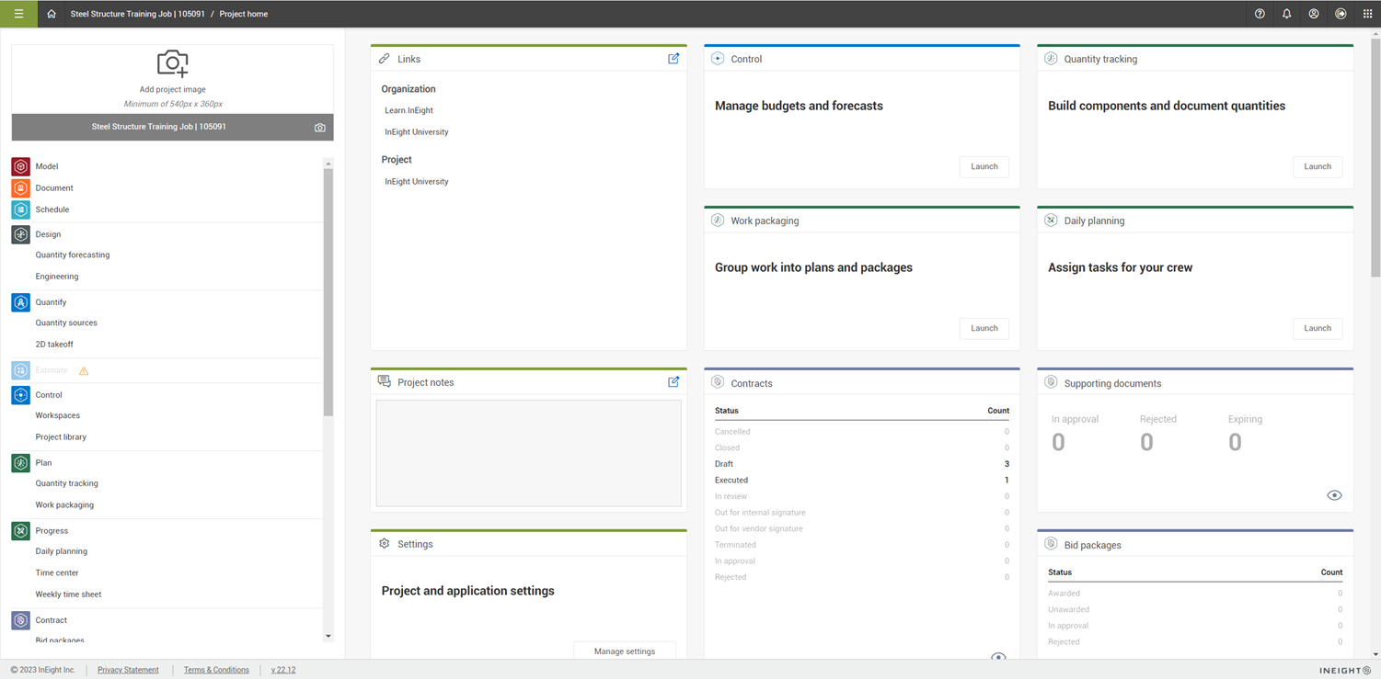Click the Estimate warning triangle icon
This screenshot has width=1381, height=679.
pyautogui.click(x=84, y=370)
